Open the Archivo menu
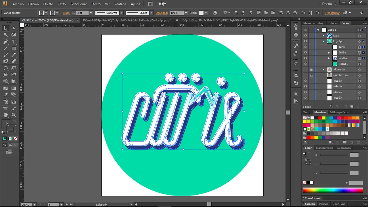Screen dimensions: 368x207 coord(18,4)
